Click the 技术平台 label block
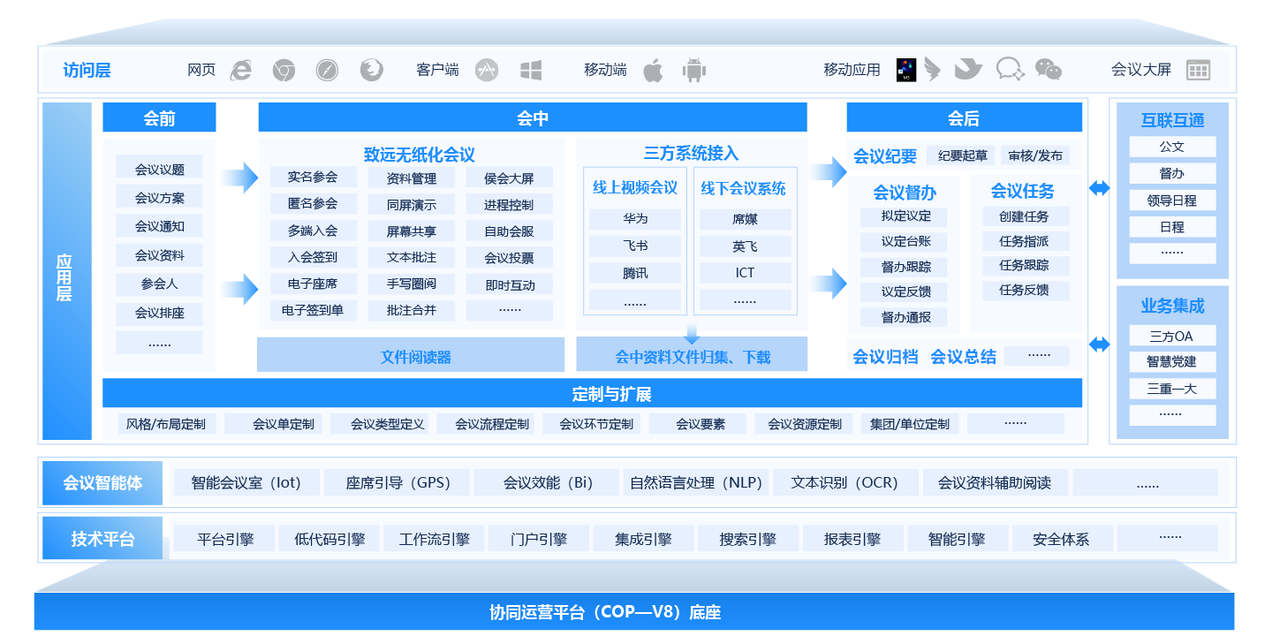Screen dimensions: 1272x636 (x=102, y=538)
